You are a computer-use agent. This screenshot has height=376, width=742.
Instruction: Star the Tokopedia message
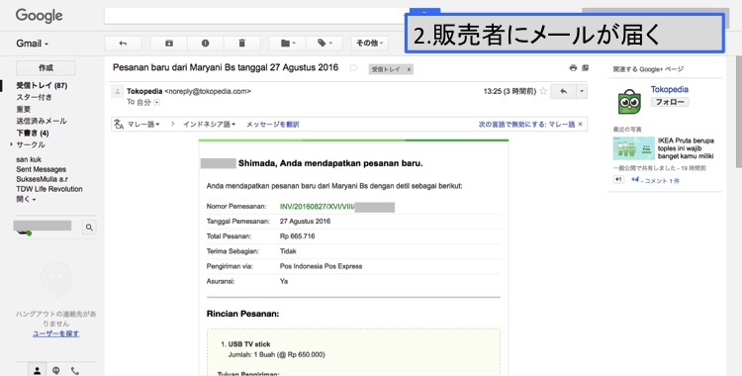543,91
